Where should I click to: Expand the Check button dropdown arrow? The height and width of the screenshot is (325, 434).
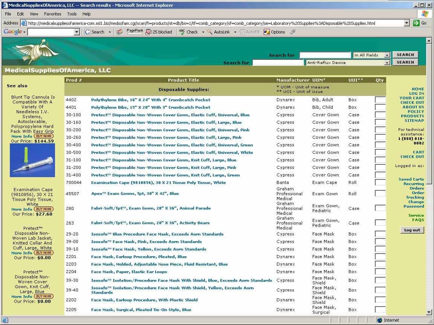pyautogui.click(x=203, y=32)
